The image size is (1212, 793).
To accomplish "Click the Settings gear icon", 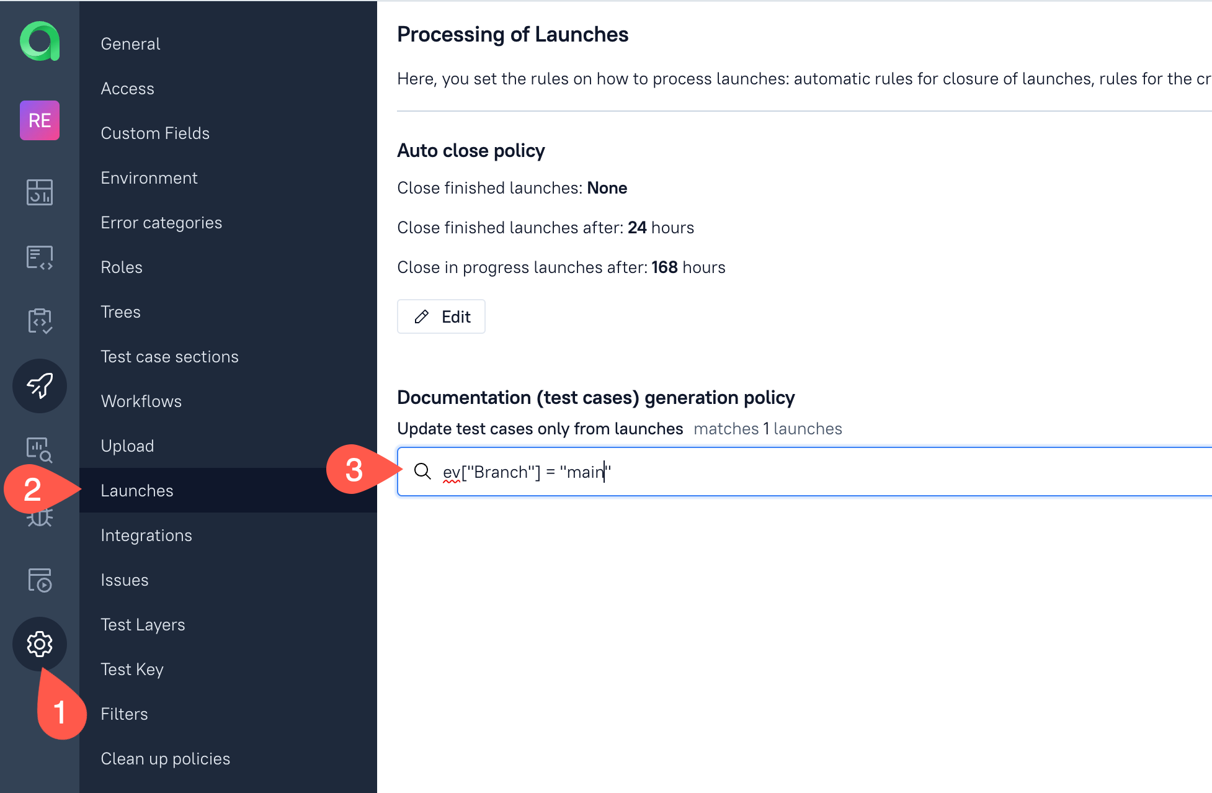I will click(x=40, y=644).
